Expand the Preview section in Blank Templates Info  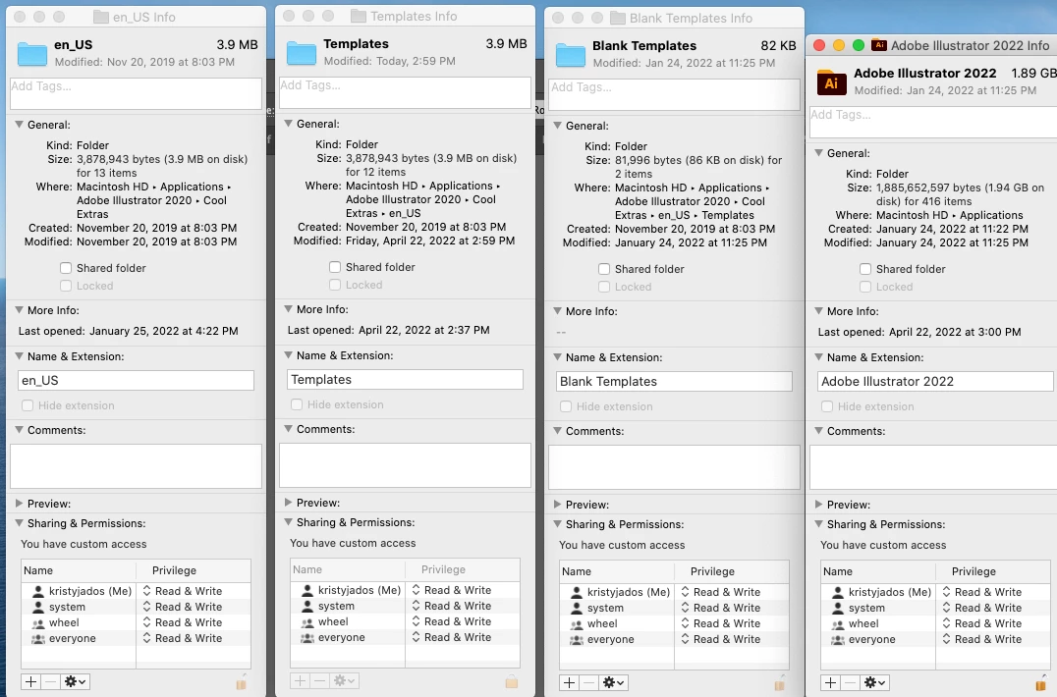tap(558, 505)
